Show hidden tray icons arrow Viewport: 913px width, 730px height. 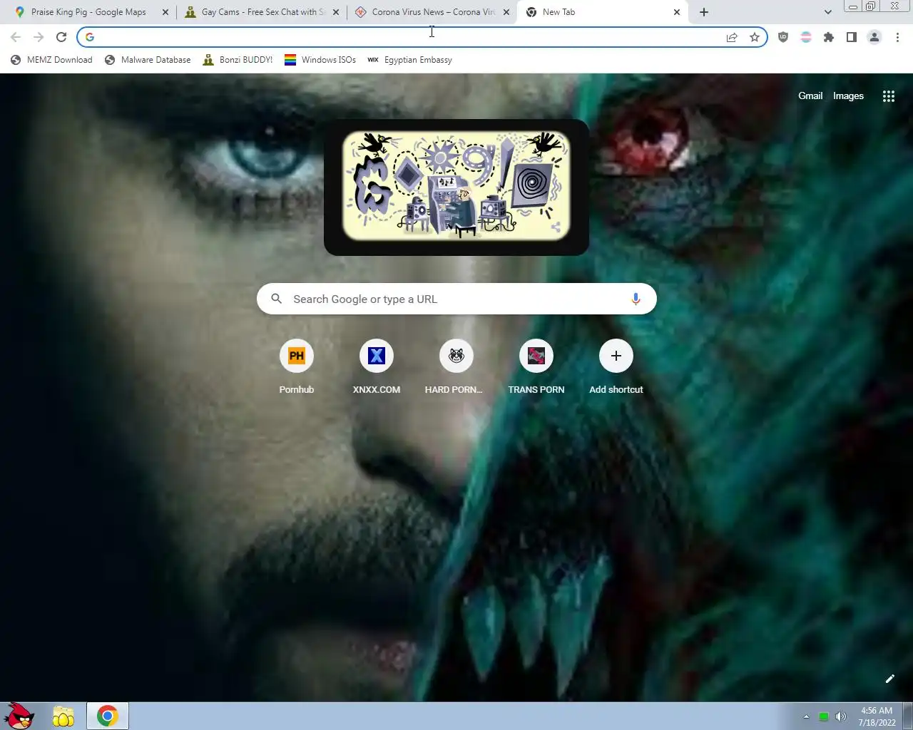806,716
